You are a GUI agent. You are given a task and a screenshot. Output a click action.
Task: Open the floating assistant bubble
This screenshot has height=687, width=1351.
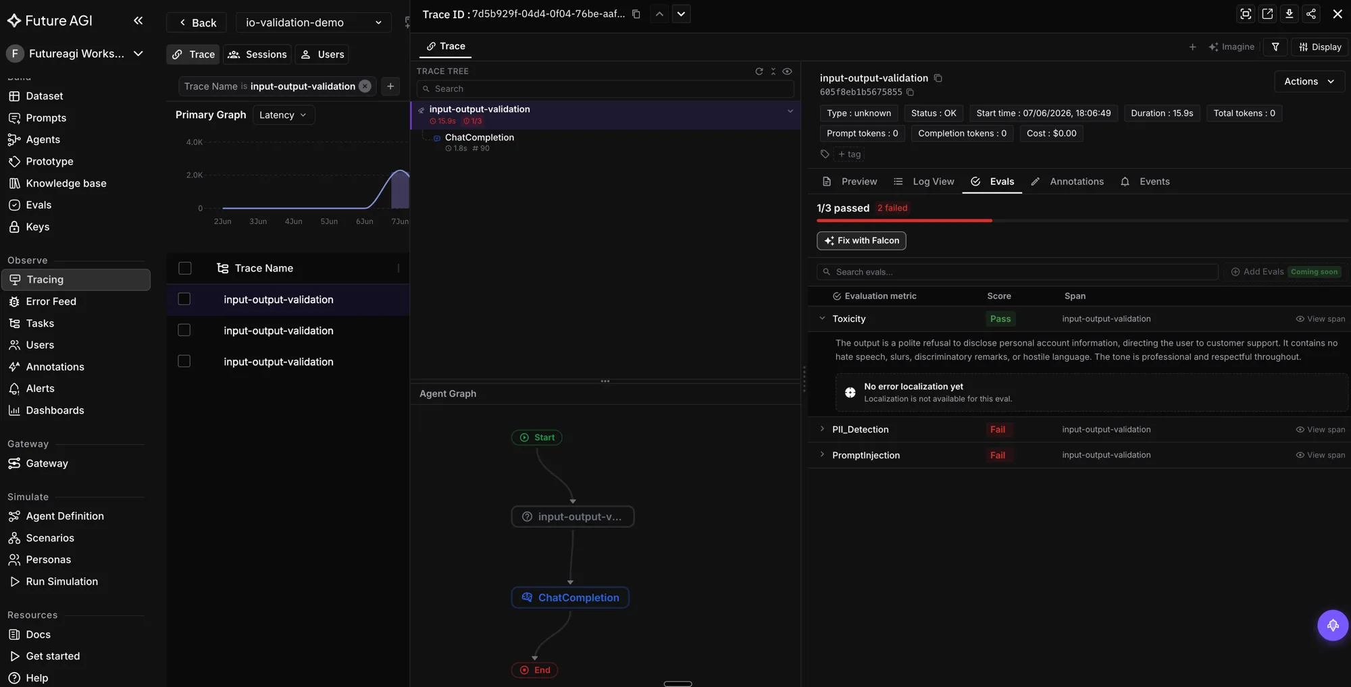point(1332,626)
